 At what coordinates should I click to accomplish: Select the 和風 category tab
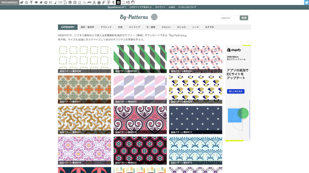pyautogui.click(x=120, y=27)
